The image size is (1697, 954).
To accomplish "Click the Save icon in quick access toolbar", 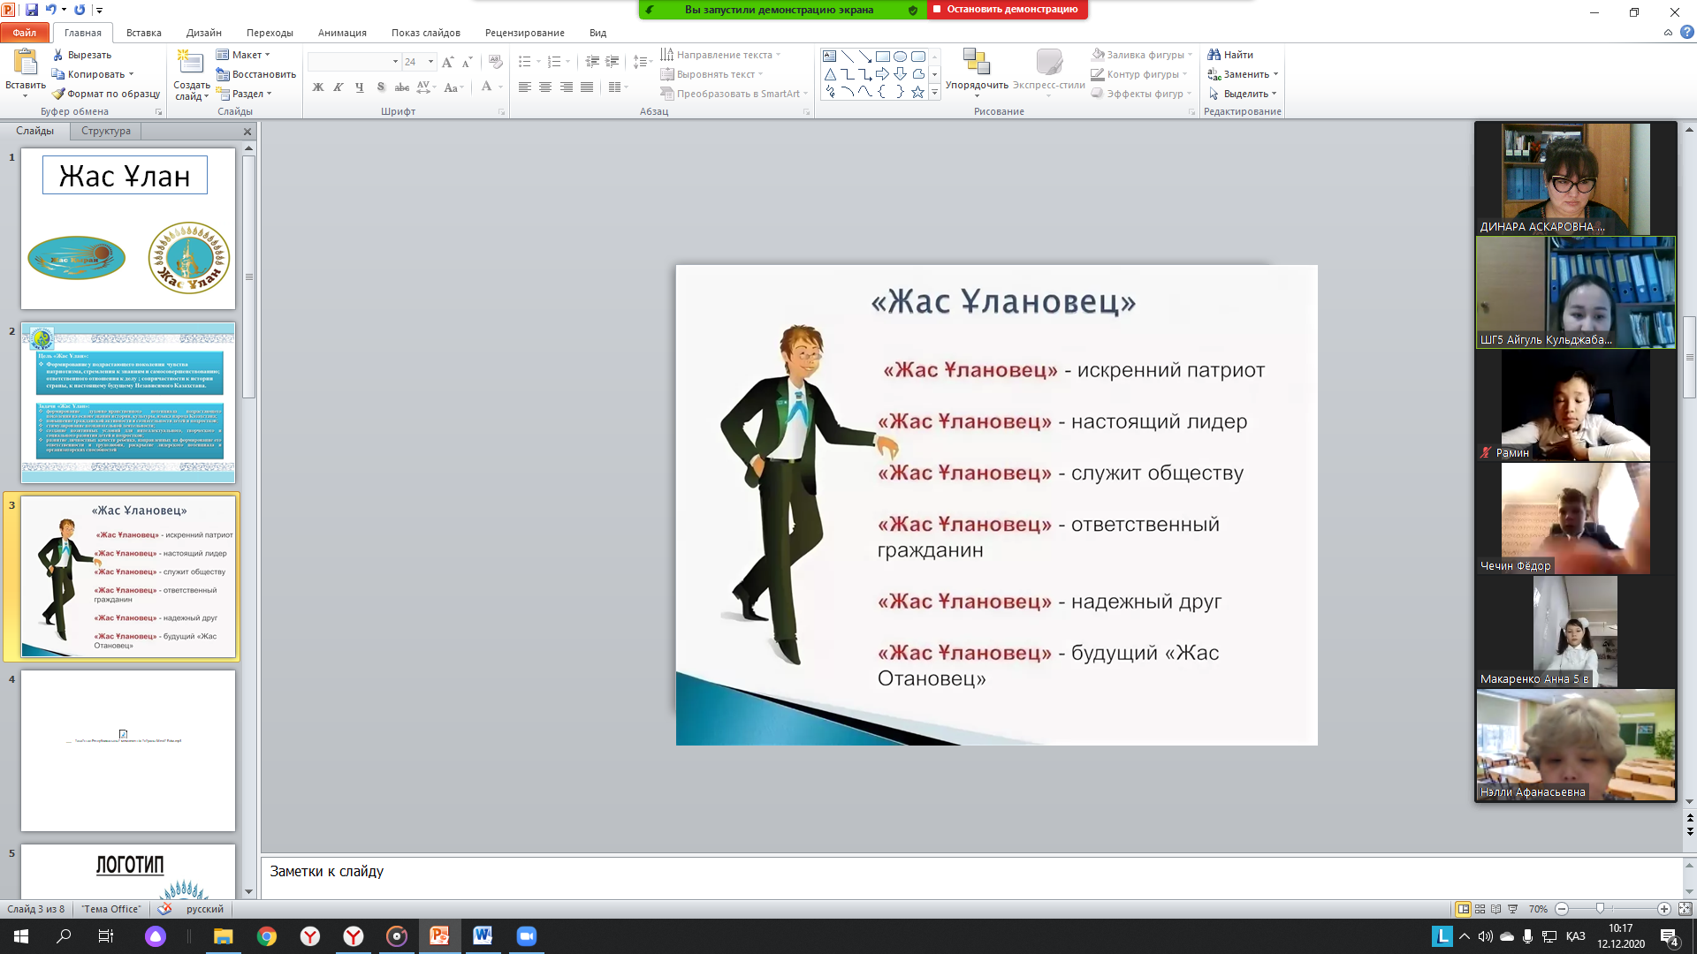I will click(x=32, y=10).
